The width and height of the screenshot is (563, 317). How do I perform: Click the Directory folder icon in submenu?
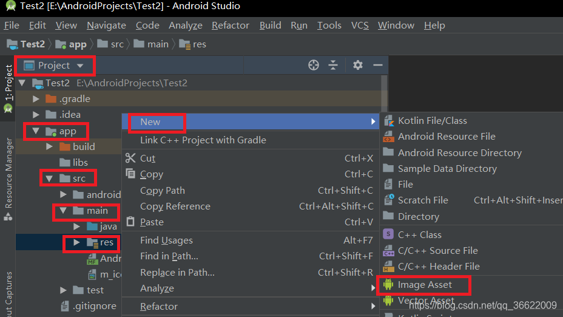coord(388,216)
